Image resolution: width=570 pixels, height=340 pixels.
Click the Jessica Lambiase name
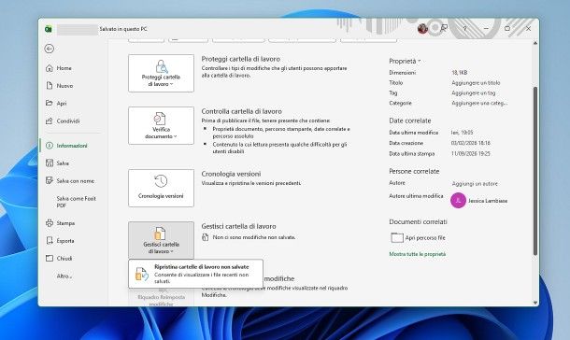(488, 201)
